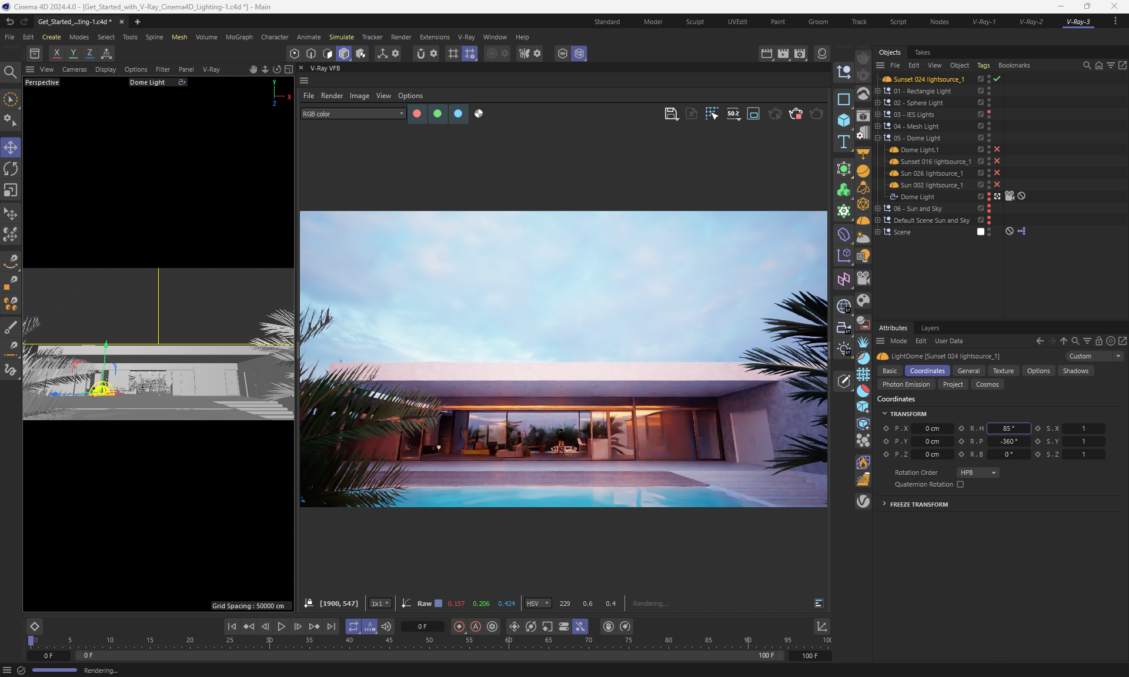Open the Rotation Order HPB dropdown
This screenshot has height=677, width=1129.
point(978,472)
